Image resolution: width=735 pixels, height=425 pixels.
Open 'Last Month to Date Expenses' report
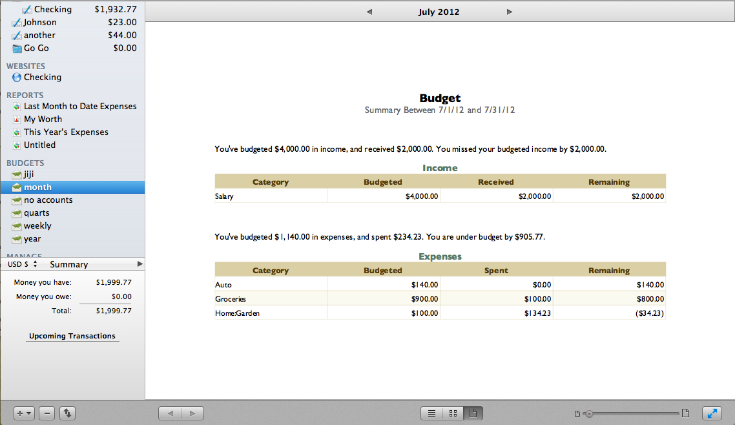coord(80,107)
